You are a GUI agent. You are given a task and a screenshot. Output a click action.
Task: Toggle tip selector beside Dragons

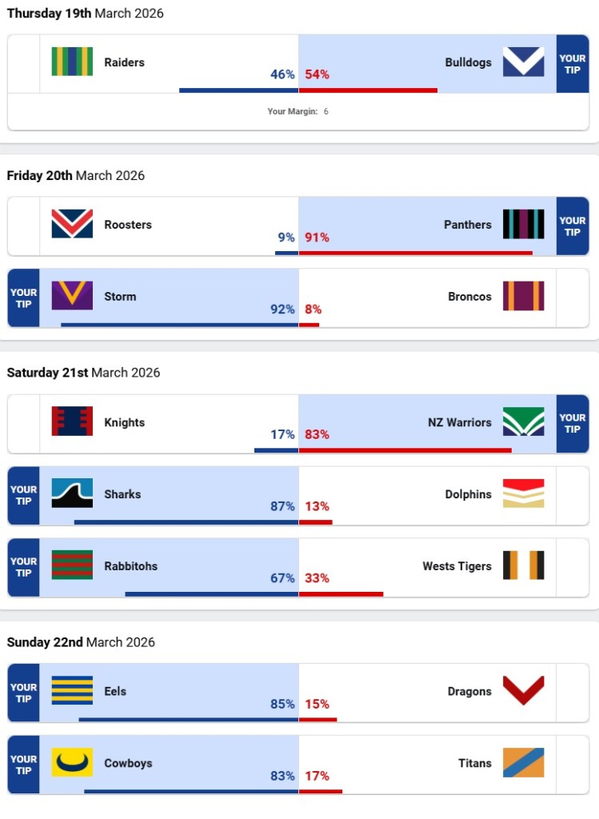pos(572,693)
